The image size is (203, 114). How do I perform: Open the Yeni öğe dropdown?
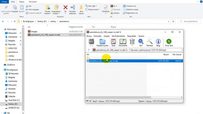point(91,6)
